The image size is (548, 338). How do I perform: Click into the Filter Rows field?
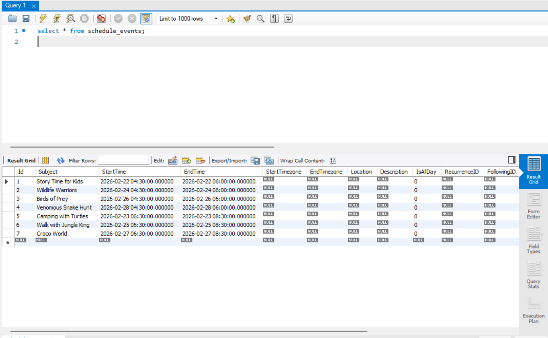[x=124, y=160]
